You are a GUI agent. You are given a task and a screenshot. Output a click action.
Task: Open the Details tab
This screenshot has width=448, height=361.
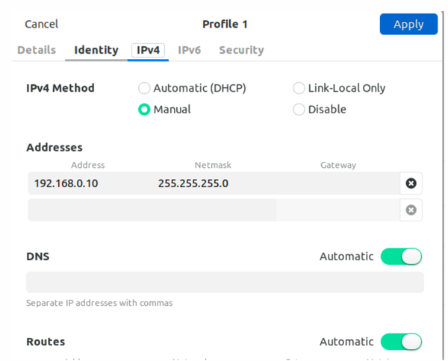click(x=37, y=50)
